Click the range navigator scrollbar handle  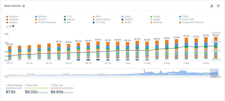tap(214, 76)
